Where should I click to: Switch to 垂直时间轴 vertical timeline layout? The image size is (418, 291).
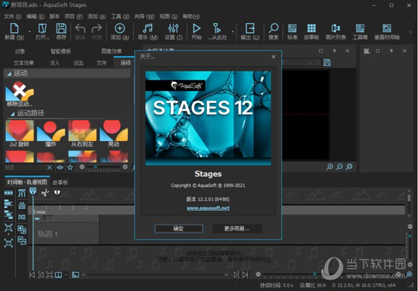tap(387, 29)
